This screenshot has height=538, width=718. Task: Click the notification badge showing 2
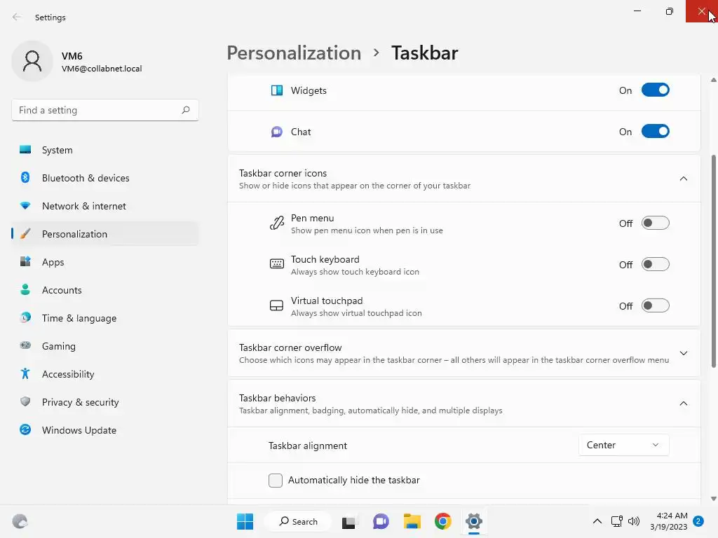point(698,521)
